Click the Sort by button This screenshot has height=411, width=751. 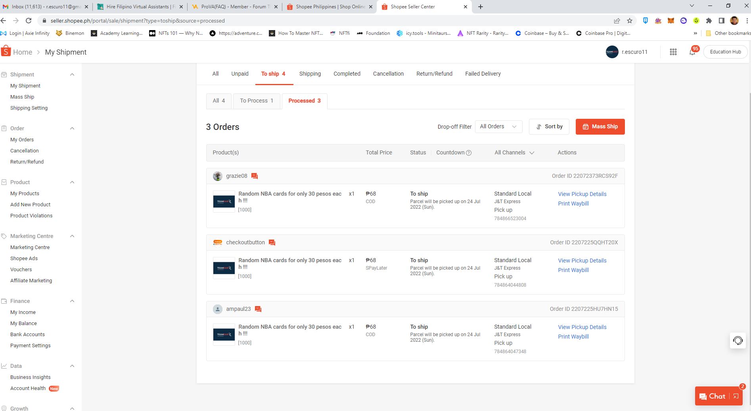point(549,127)
